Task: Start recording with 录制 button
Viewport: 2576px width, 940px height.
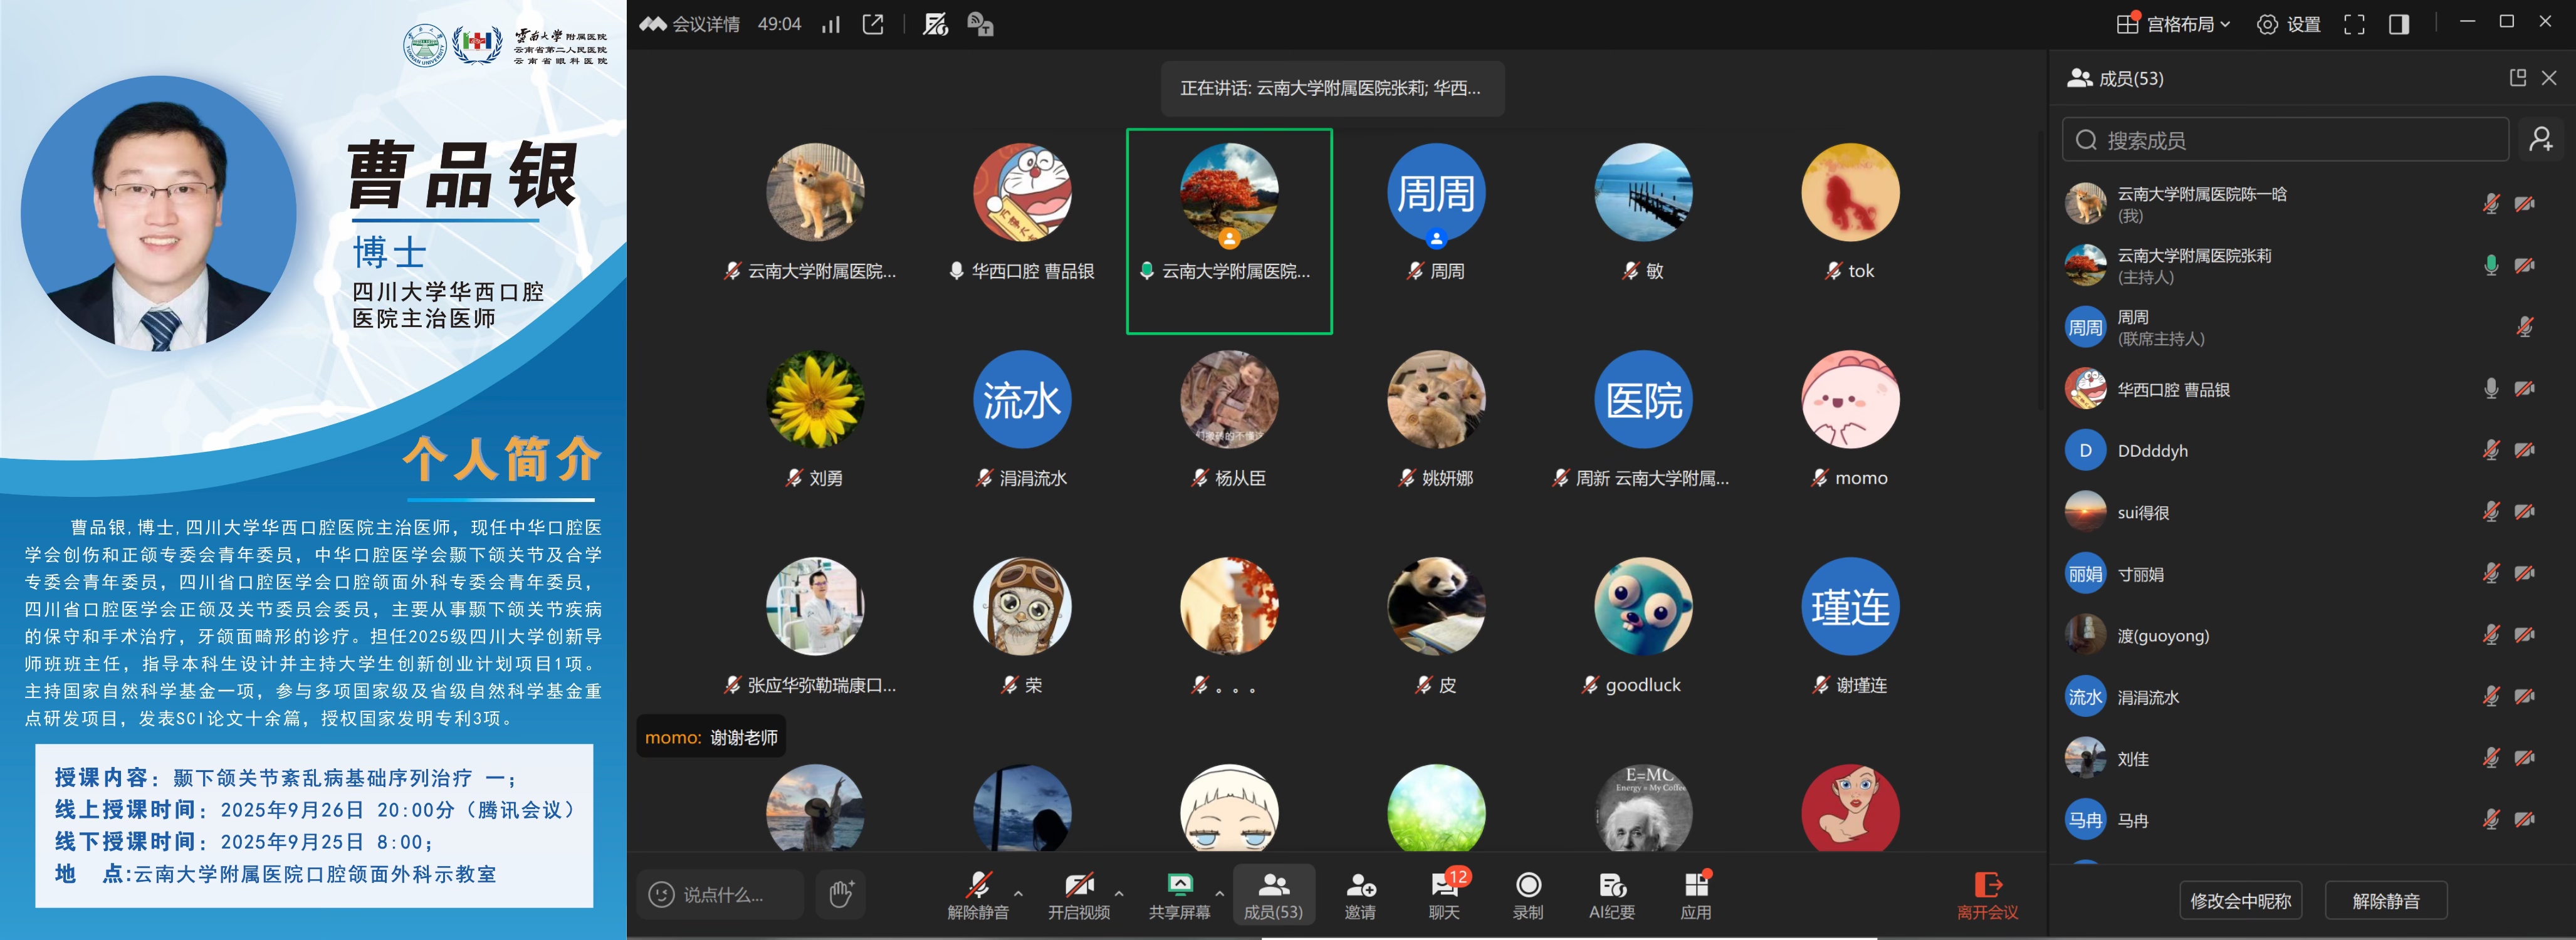Action: pos(1527,894)
